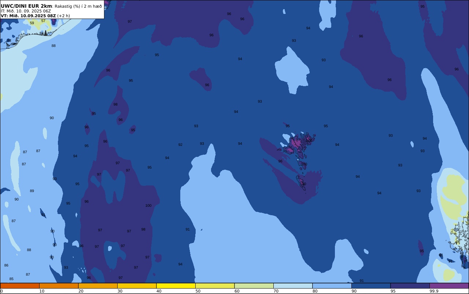Click the '59' humidity value on the map
Image resolution: width=469 pixels, height=294 pixels.
click(x=32, y=23)
